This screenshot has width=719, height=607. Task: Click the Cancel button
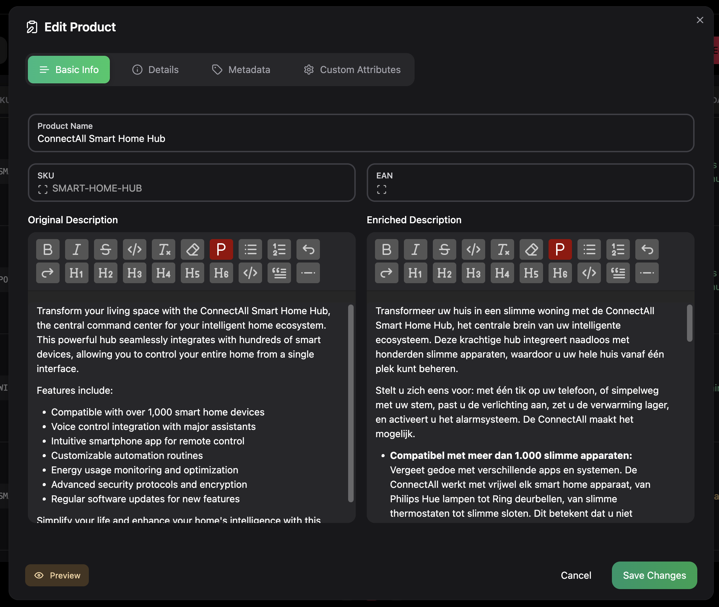[576, 575]
